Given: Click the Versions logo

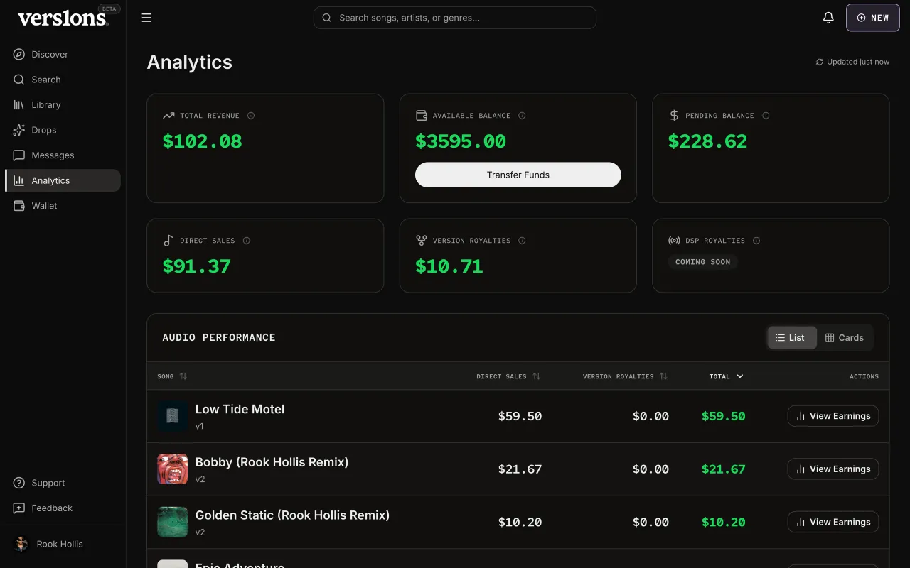Looking at the screenshot, I should pos(63,18).
